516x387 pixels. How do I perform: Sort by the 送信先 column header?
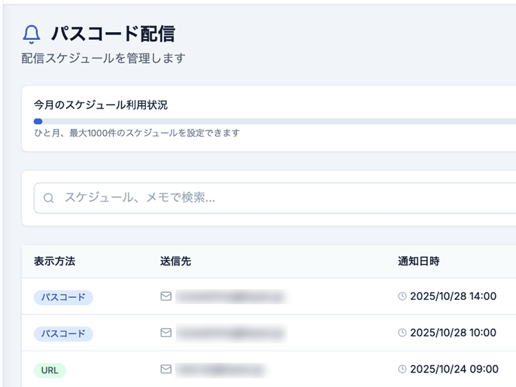point(175,262)
